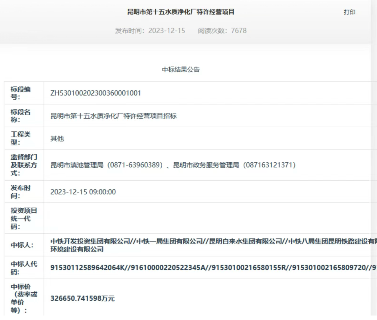
Task: Select the winning price 326650.741598万元
Action: [x=83, y=298]
